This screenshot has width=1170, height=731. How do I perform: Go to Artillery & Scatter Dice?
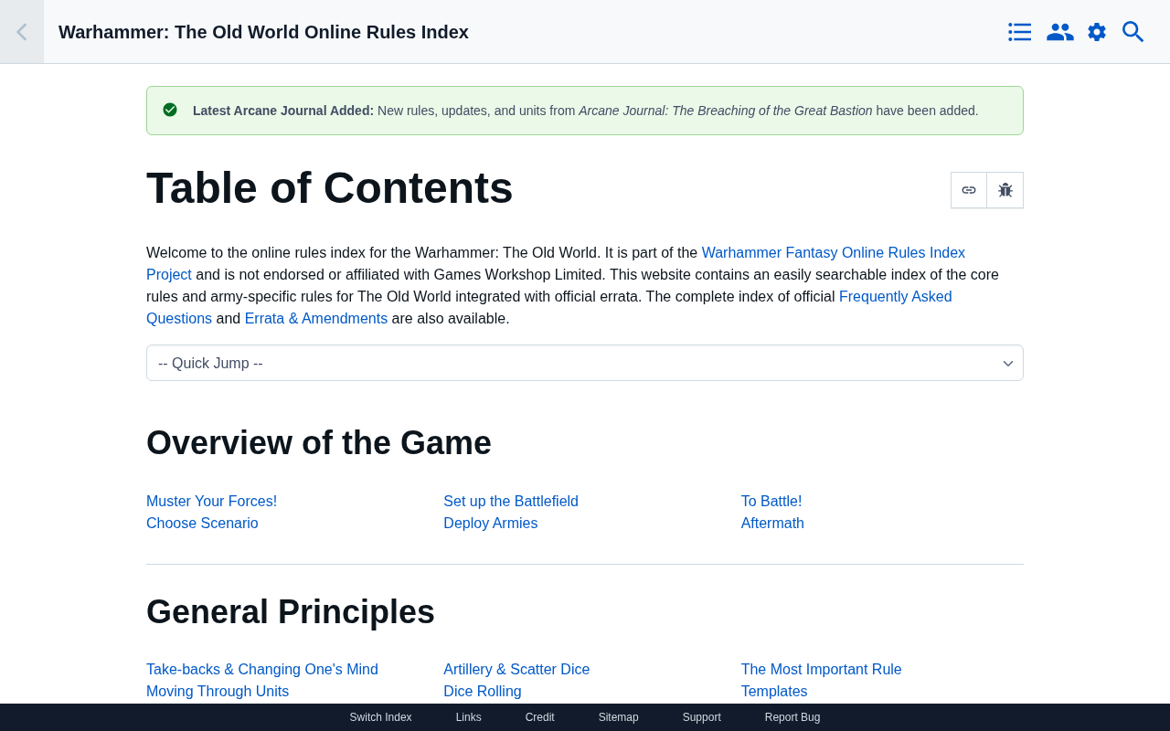pos(516,670)
